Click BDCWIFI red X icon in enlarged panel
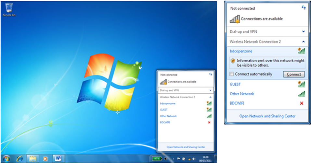 pos(302,103)
